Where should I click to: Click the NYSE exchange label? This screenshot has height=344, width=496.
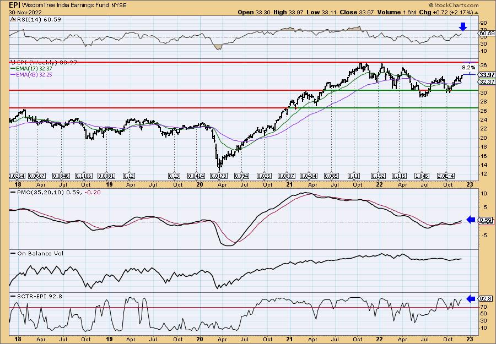click(119, 6)
